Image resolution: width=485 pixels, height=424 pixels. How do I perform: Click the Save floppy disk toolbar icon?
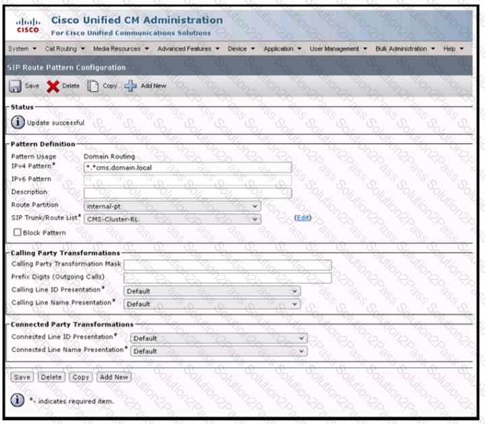point(15,86)
